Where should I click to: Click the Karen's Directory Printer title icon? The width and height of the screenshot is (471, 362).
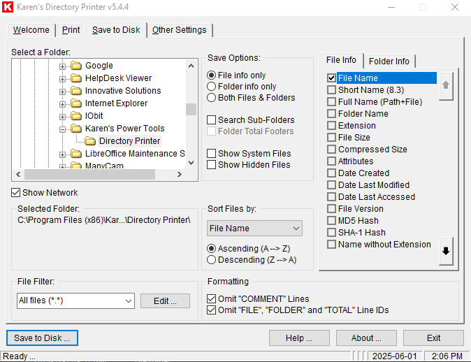8,7
